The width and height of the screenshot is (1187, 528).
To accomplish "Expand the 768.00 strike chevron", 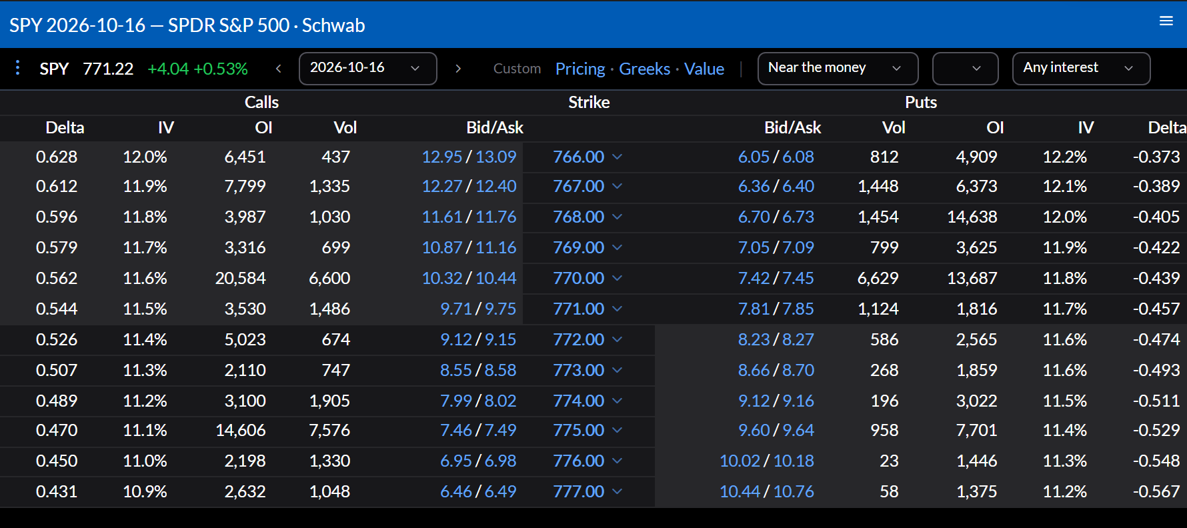I will [x=617, y=217].
